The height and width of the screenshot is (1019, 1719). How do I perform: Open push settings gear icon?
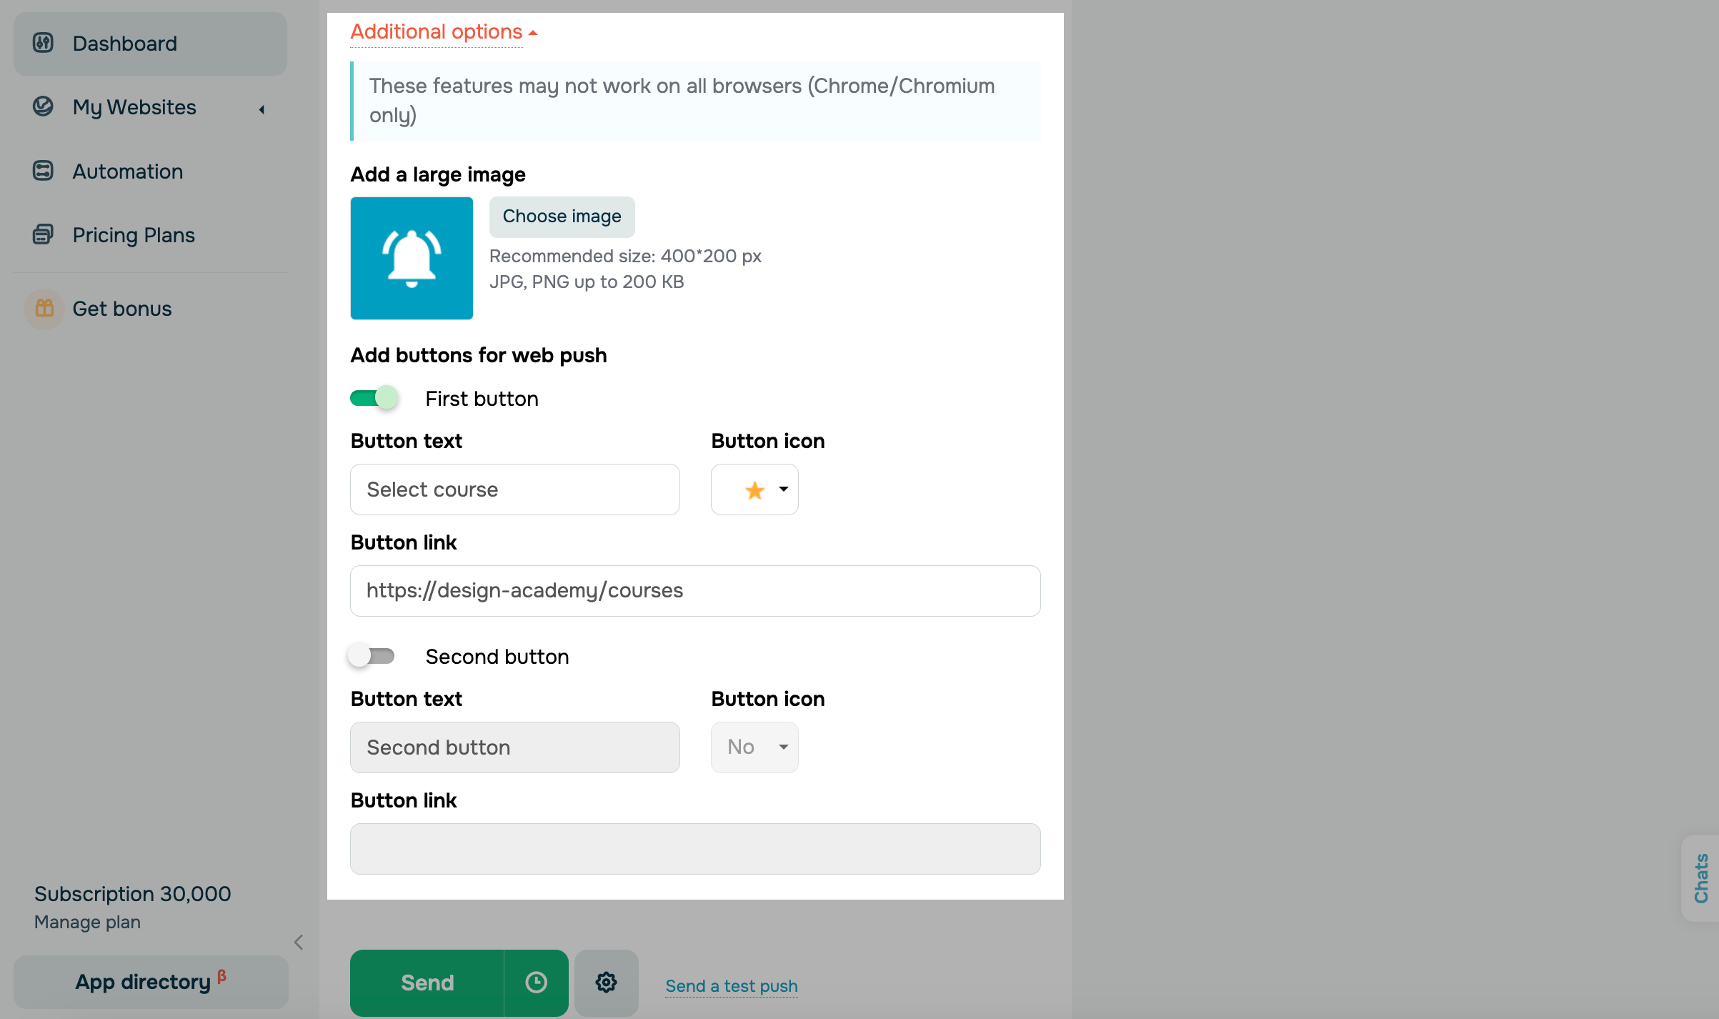606,983
